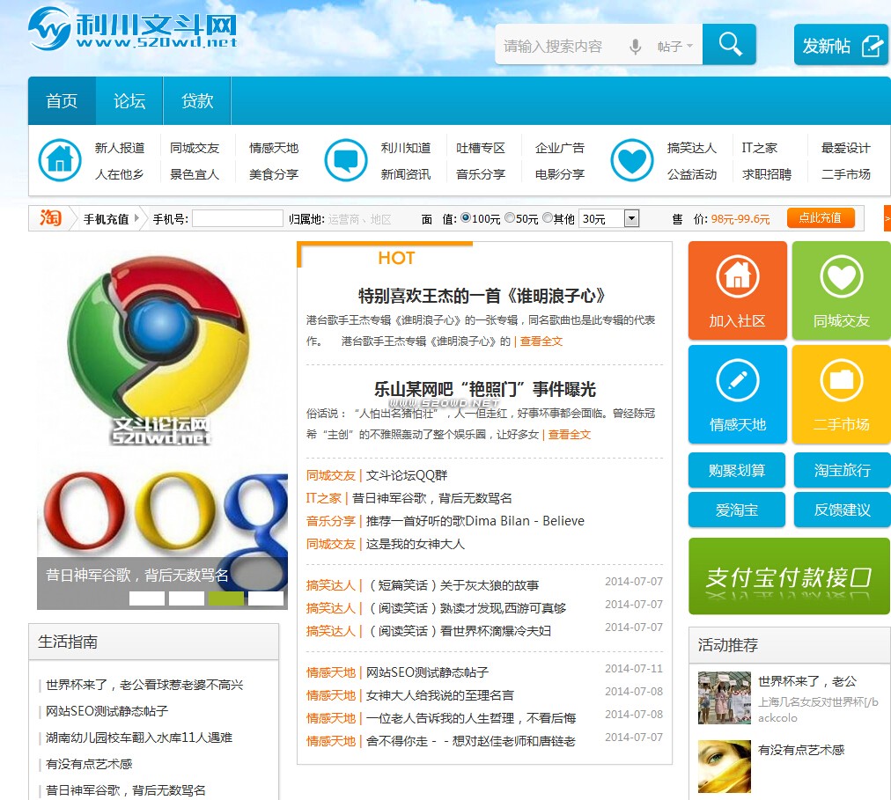Open the 同城交友 link in category navigation
The image size is (891, 800).
tap(195, 148)
